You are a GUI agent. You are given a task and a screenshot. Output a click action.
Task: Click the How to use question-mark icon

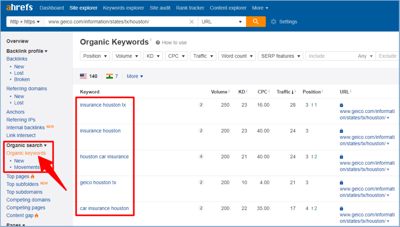tap(158, 43)
